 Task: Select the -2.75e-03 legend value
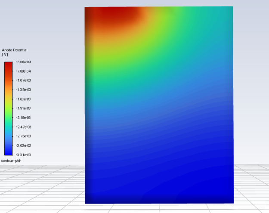tap(24, 136)
